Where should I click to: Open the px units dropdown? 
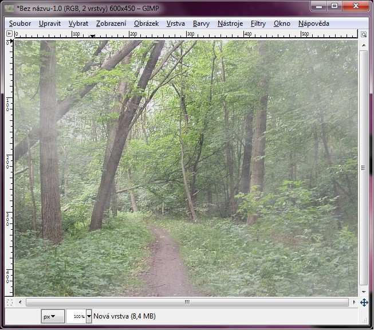pos(53,316)
